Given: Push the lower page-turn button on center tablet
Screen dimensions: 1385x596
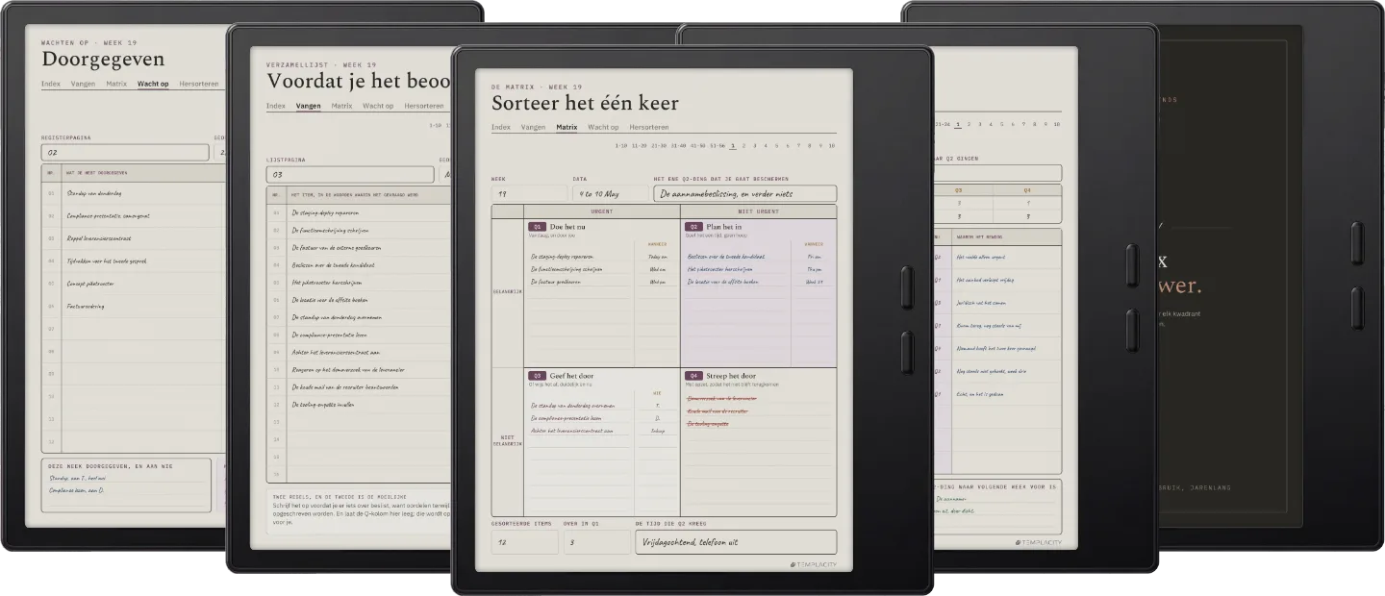Looking at the screenshot, I should (906, 352).
